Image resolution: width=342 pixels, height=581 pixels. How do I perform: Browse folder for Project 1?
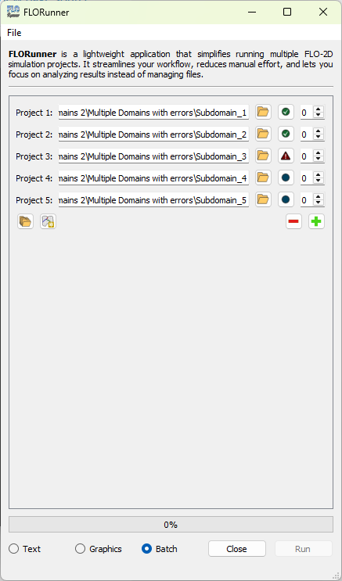pyautogui.click(x=263, y=112)
